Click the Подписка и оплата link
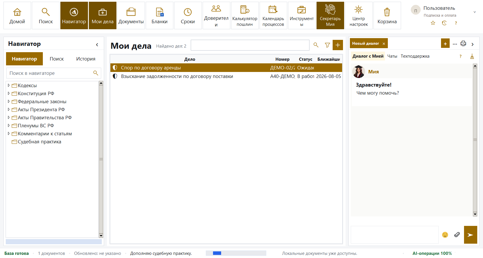The width and height of the screenshot is (483, 258). [x=440, y=15]
